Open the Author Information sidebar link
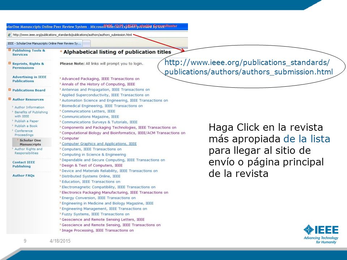The height and width of the screenshot is (260, 347). [x=29, y=107]
